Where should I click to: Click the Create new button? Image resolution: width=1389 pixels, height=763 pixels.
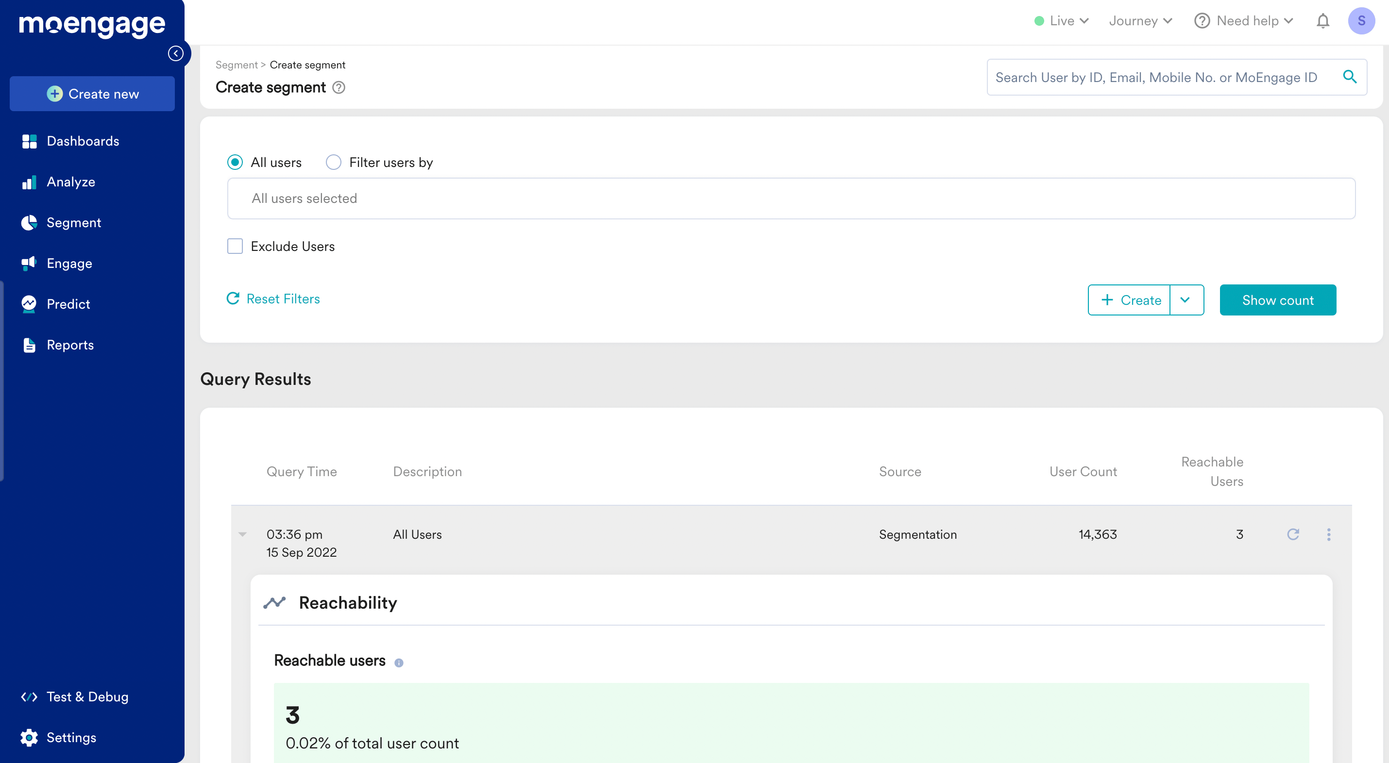[92, 94]
